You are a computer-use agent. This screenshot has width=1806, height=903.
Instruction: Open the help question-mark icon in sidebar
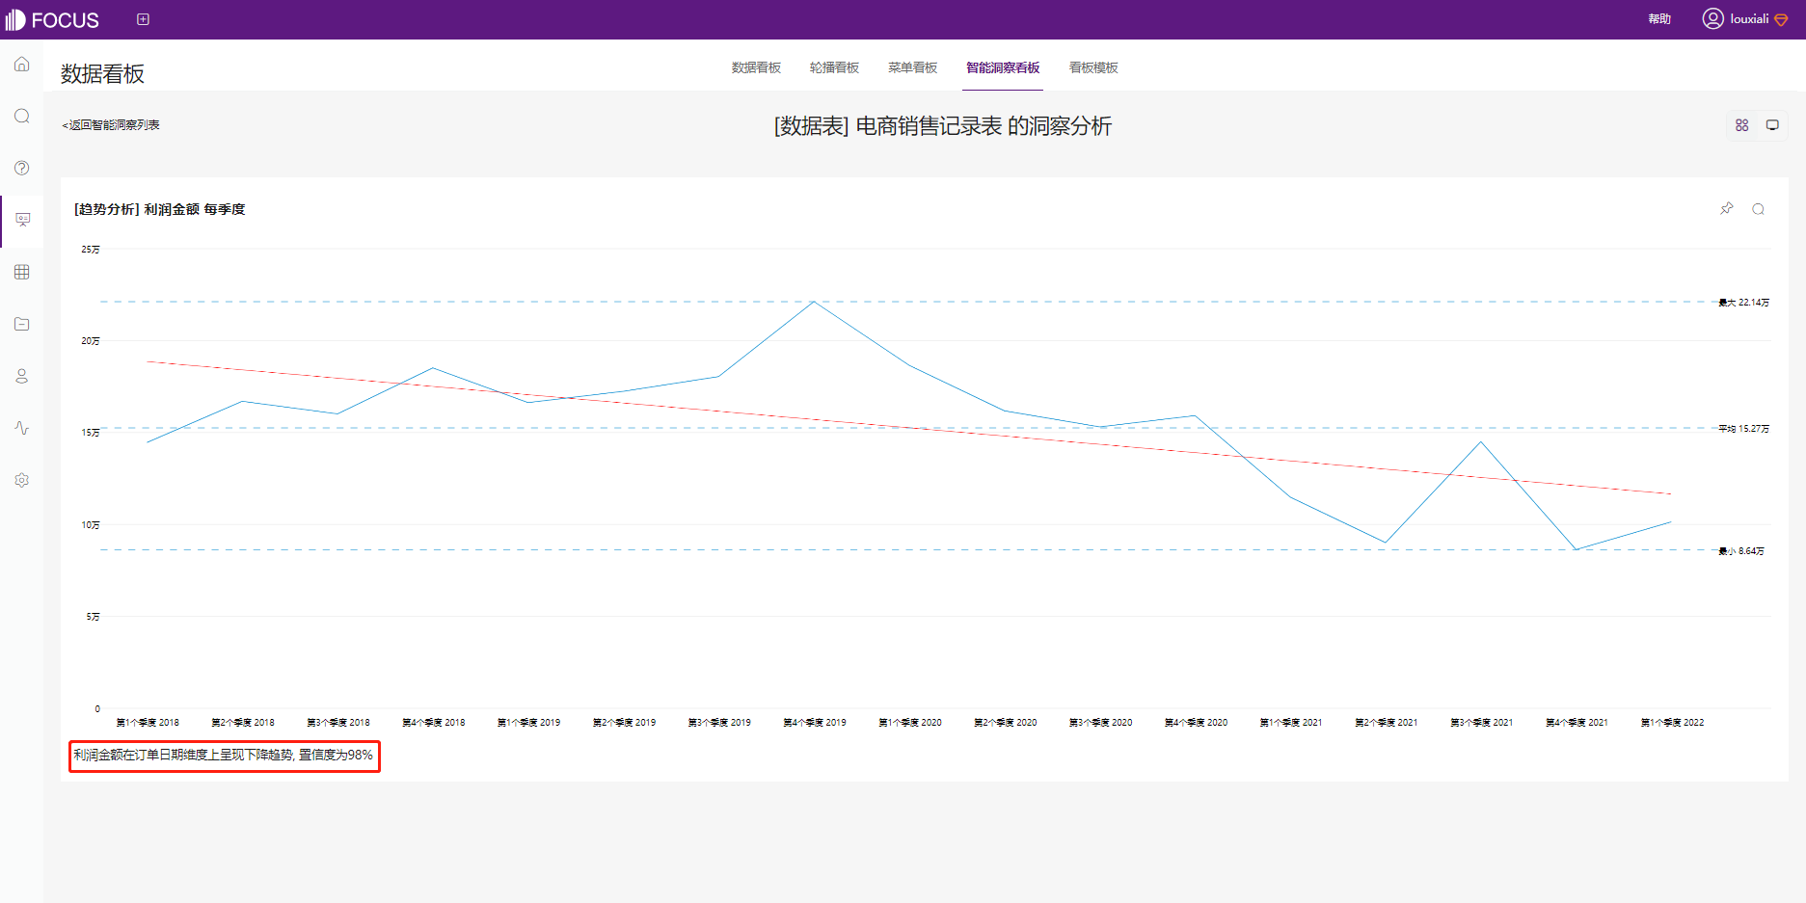click(x=21, y=168)
